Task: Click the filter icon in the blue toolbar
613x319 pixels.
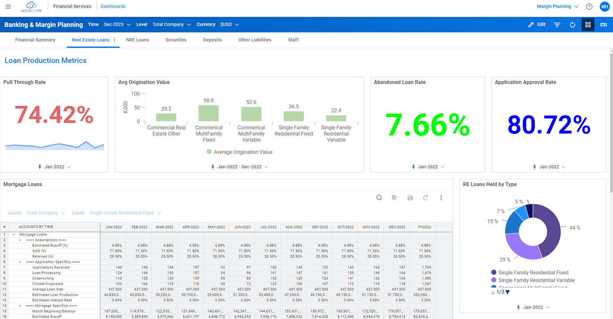Action: click(557, 25)
